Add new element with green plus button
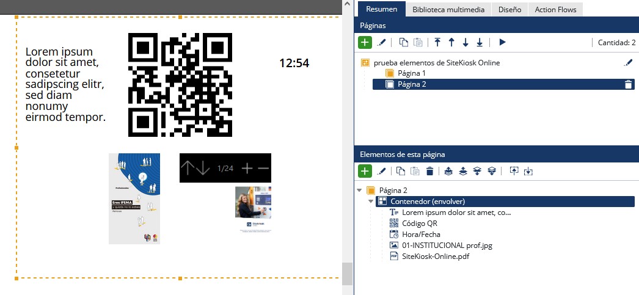This screenshot has height=295, width=639. pos(365,172)
